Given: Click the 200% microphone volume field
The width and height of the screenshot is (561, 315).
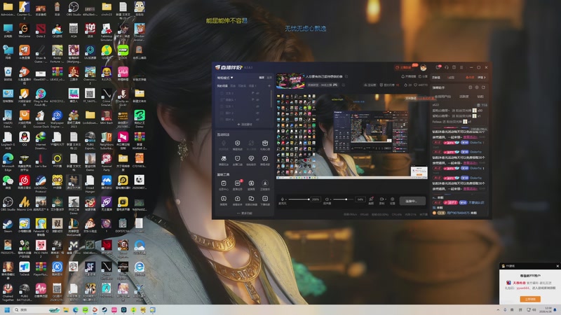Looking at the screenshot, I should tap(315, 199).
